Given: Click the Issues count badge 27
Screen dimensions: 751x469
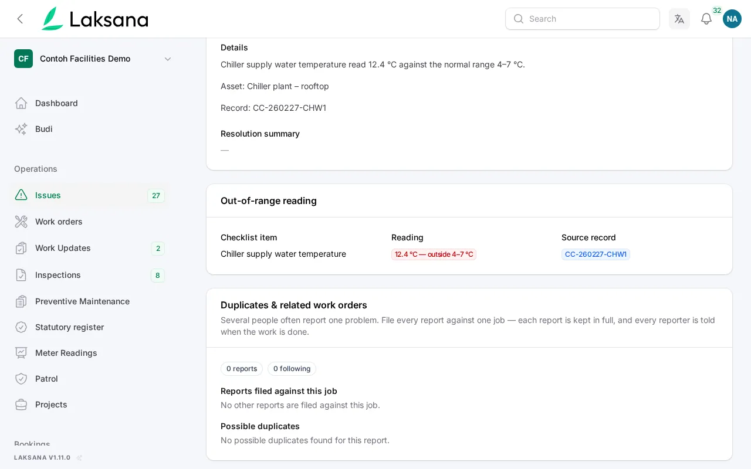Looking at the screenshot, I should pyautogui.click(x=156, y=196).
